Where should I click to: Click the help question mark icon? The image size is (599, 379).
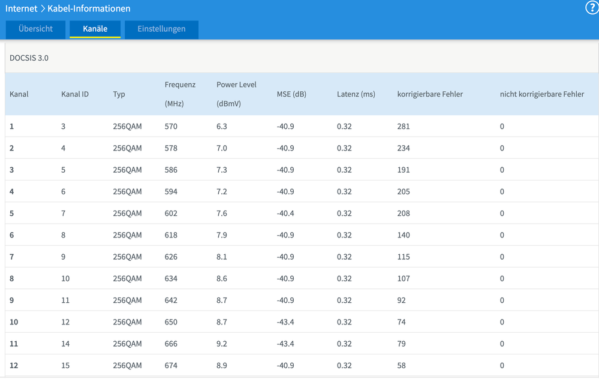(x=591, y=8)
